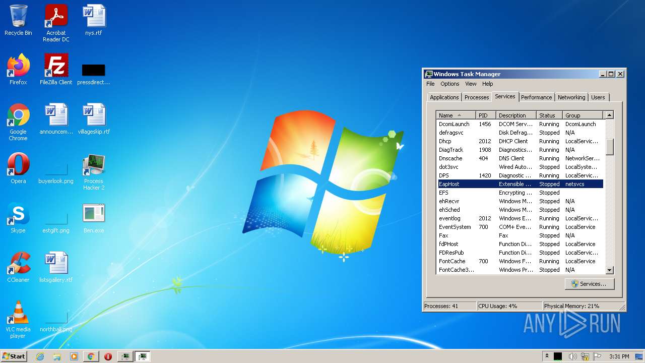
Task: Open VLC media player shortcut
Action: pyautogui.click(x=18, y=320)
